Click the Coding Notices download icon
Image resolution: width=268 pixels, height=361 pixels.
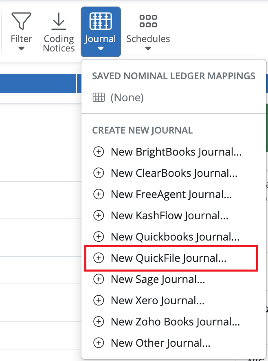[x=58, y=20]
